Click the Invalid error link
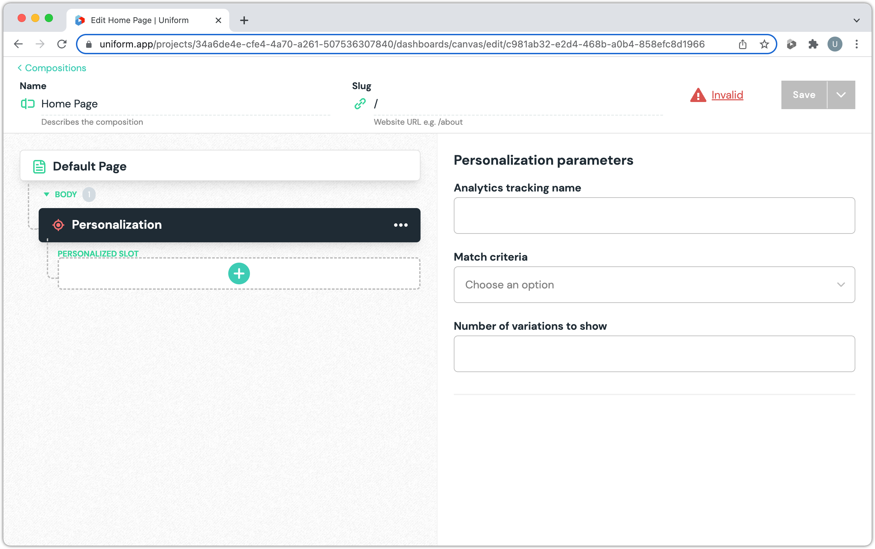Viewport: 875px width, 549px height. click(727, 95)
